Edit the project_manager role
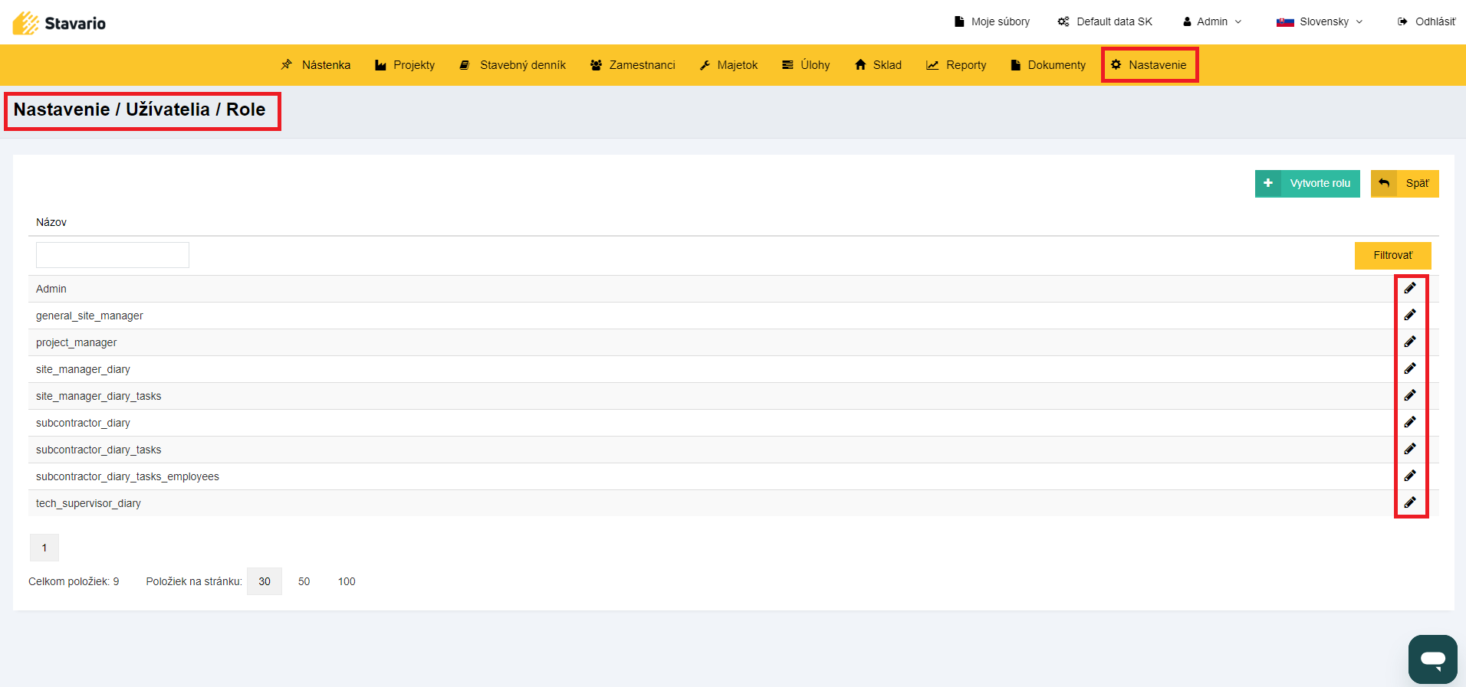 pos(1410,342)
